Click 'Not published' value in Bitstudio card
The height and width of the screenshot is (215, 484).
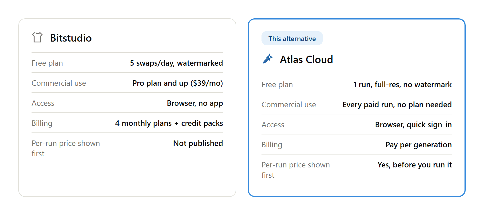pyautogui.click(x=198, y=143)
